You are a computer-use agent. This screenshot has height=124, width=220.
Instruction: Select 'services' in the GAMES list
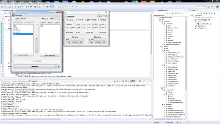click(23, 32)
